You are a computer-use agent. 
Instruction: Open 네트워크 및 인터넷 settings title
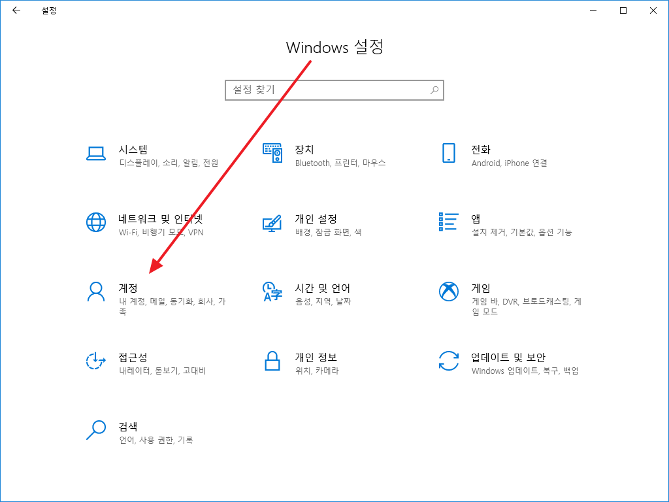coord(161,219)
